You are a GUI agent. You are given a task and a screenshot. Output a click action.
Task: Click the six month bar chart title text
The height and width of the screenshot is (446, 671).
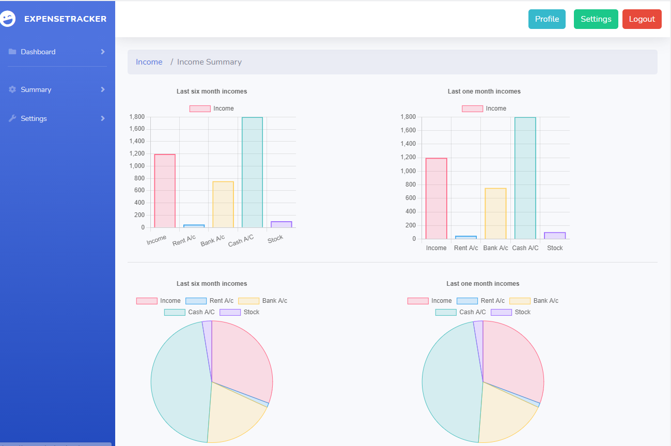click(x=212, y=91)
